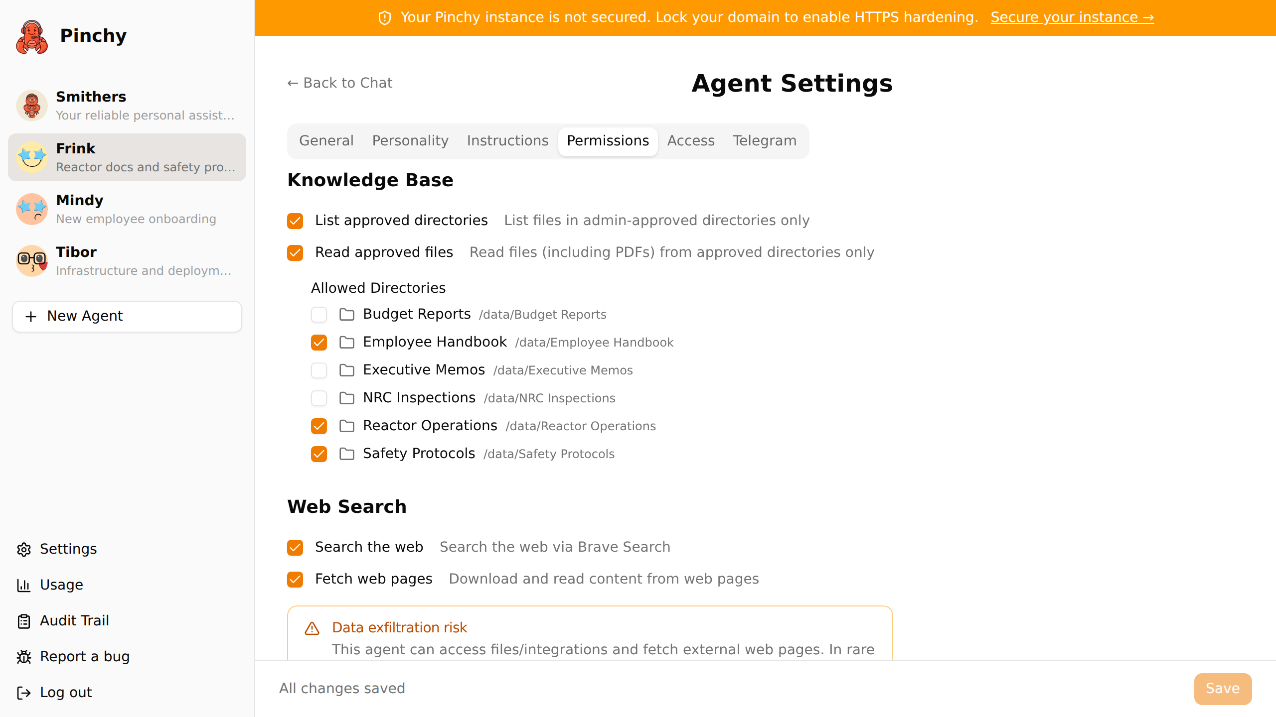This screenshot has width=1276, height=717.
Task: Click the Usage bar chart icon
Action: 24,585
